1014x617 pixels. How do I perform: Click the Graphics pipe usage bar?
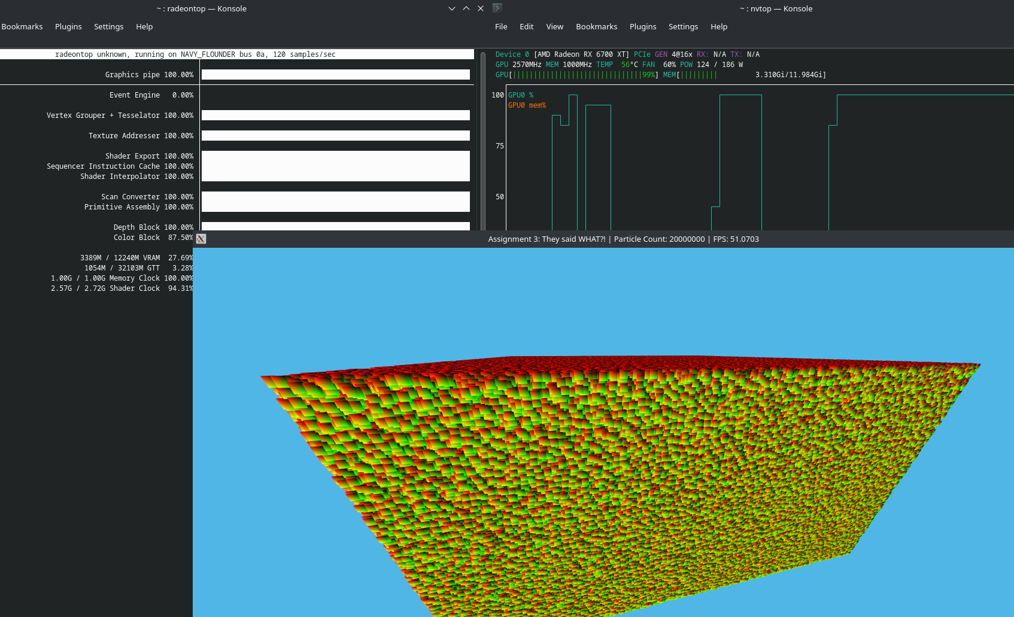(x=336, y=75)
